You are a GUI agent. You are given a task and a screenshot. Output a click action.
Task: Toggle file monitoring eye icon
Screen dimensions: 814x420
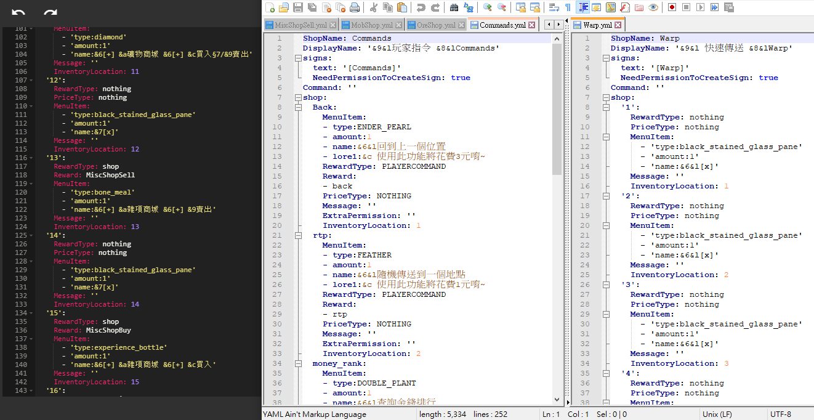point(653,7)
